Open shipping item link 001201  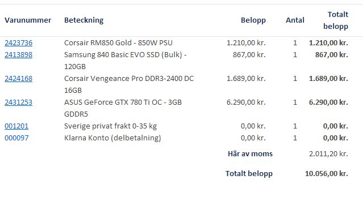click(x=16, y=126)
